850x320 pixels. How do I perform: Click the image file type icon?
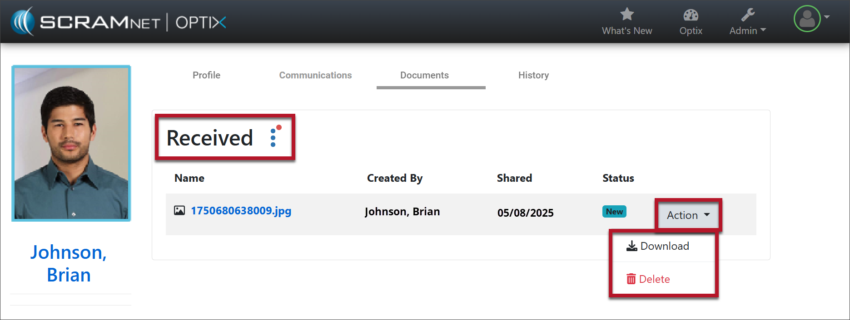[x=179, y=210]
